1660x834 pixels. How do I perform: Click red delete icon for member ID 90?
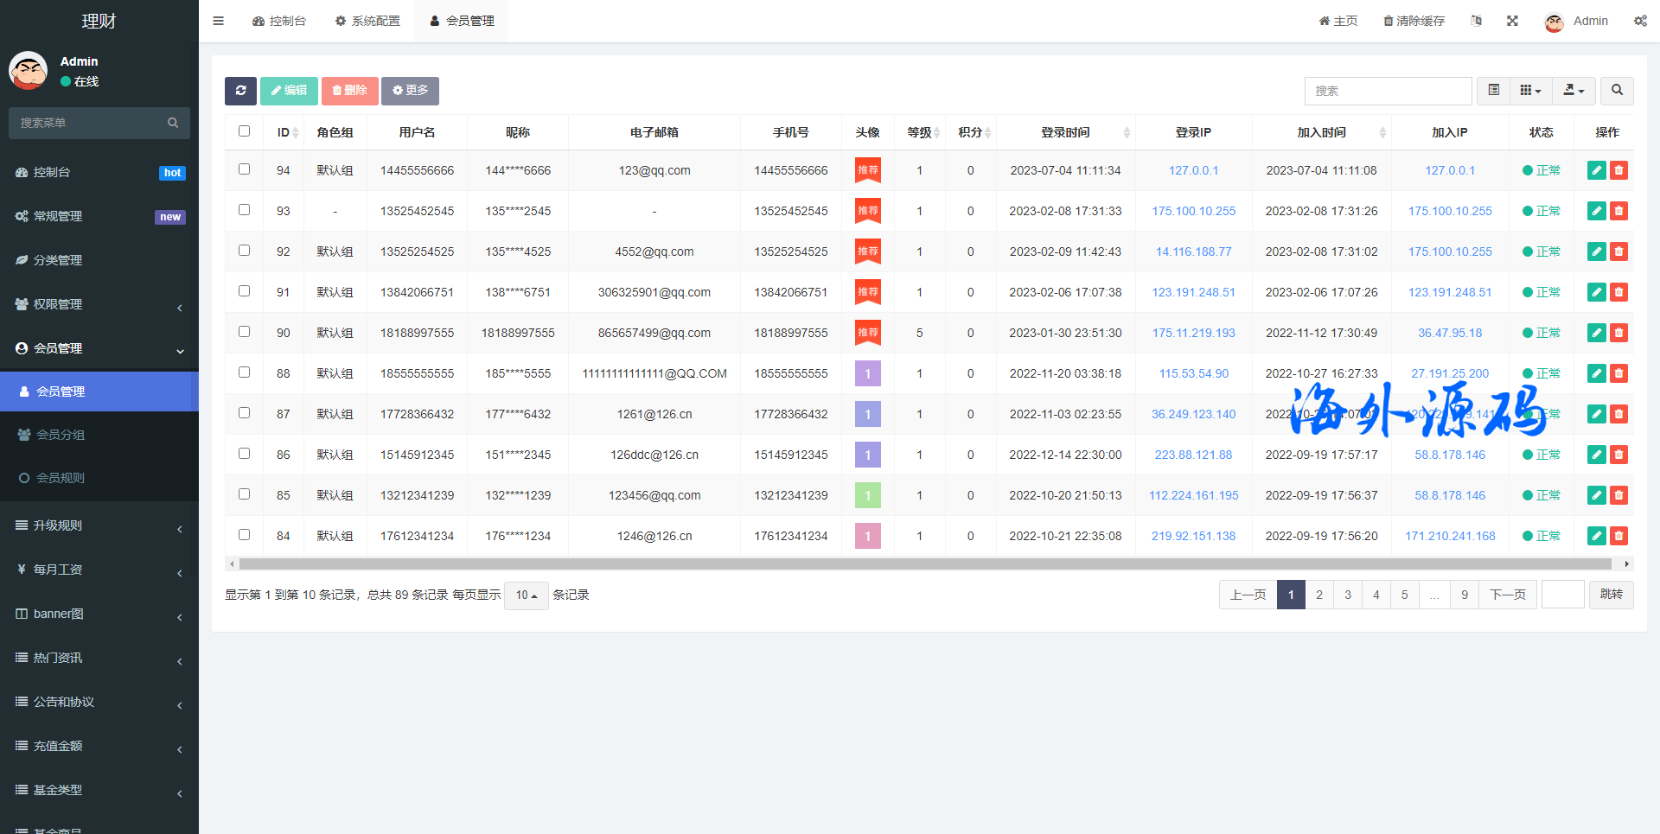(1618, 333)
